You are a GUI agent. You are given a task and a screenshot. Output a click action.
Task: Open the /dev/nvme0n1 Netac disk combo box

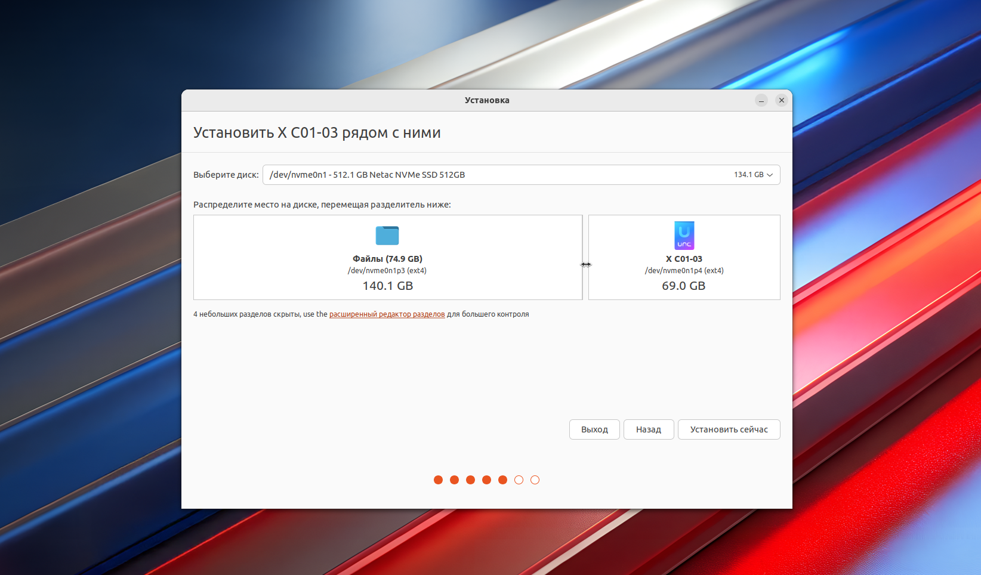point(489,175)
